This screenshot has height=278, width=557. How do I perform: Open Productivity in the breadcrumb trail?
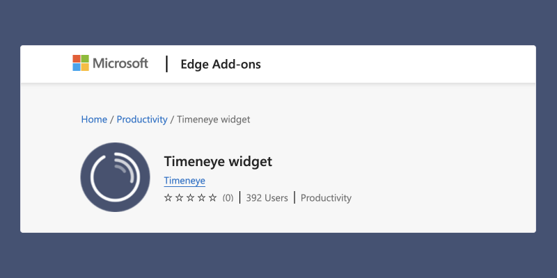click(142, 120)
